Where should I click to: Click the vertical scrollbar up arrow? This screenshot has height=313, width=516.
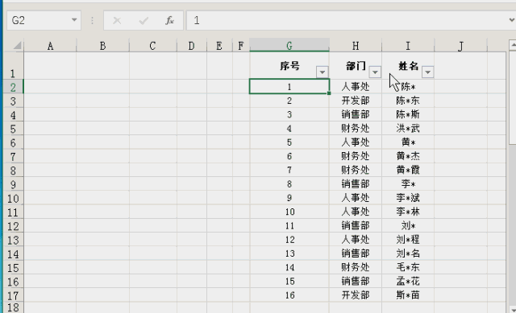coord(513,45)
